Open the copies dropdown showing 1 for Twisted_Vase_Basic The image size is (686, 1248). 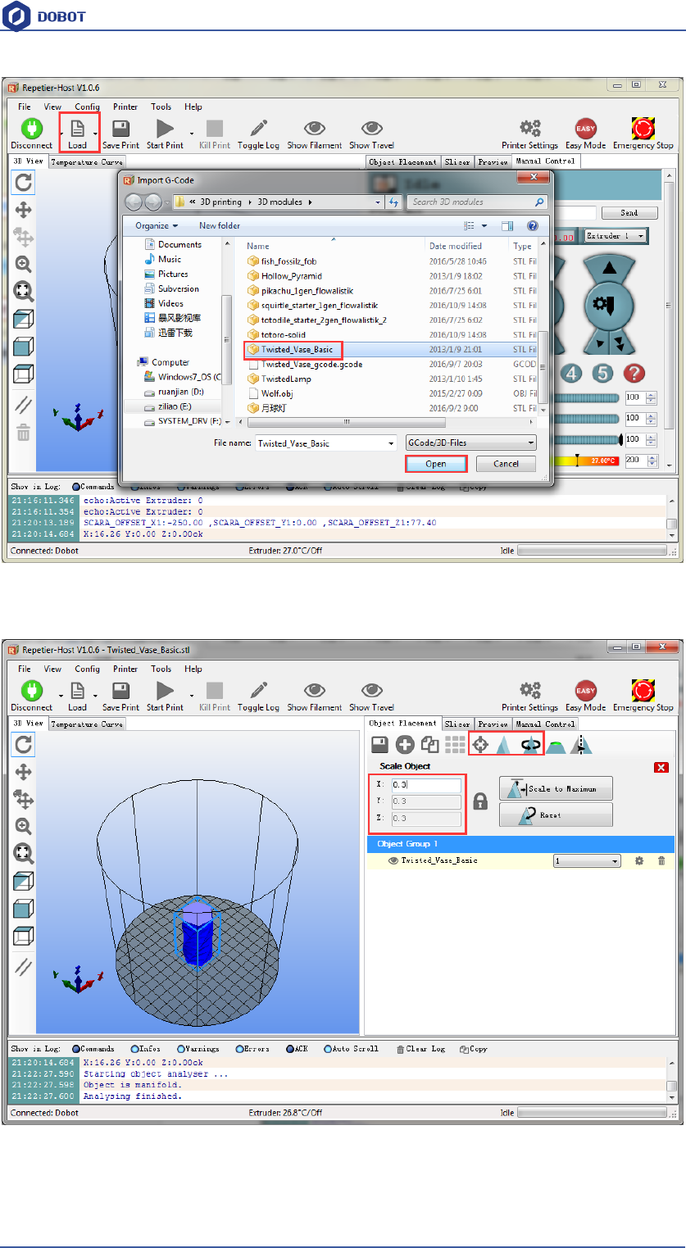tap(587, 861)
